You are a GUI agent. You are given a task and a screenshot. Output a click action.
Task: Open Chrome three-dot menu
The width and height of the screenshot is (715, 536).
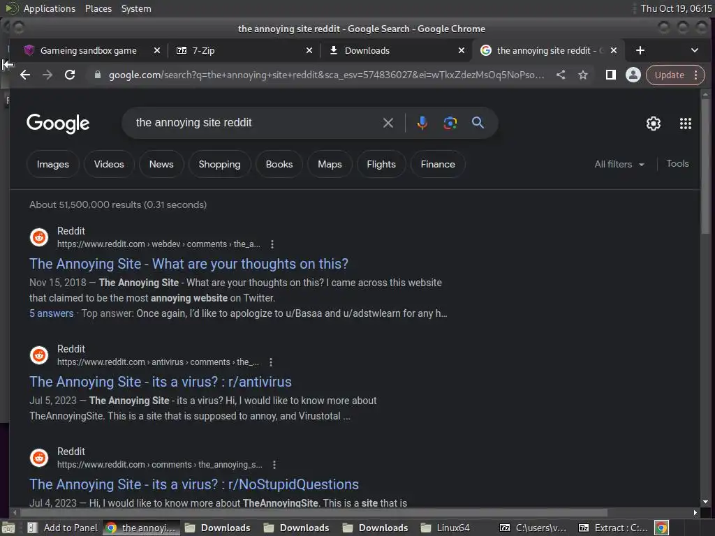tap(696, 75)
